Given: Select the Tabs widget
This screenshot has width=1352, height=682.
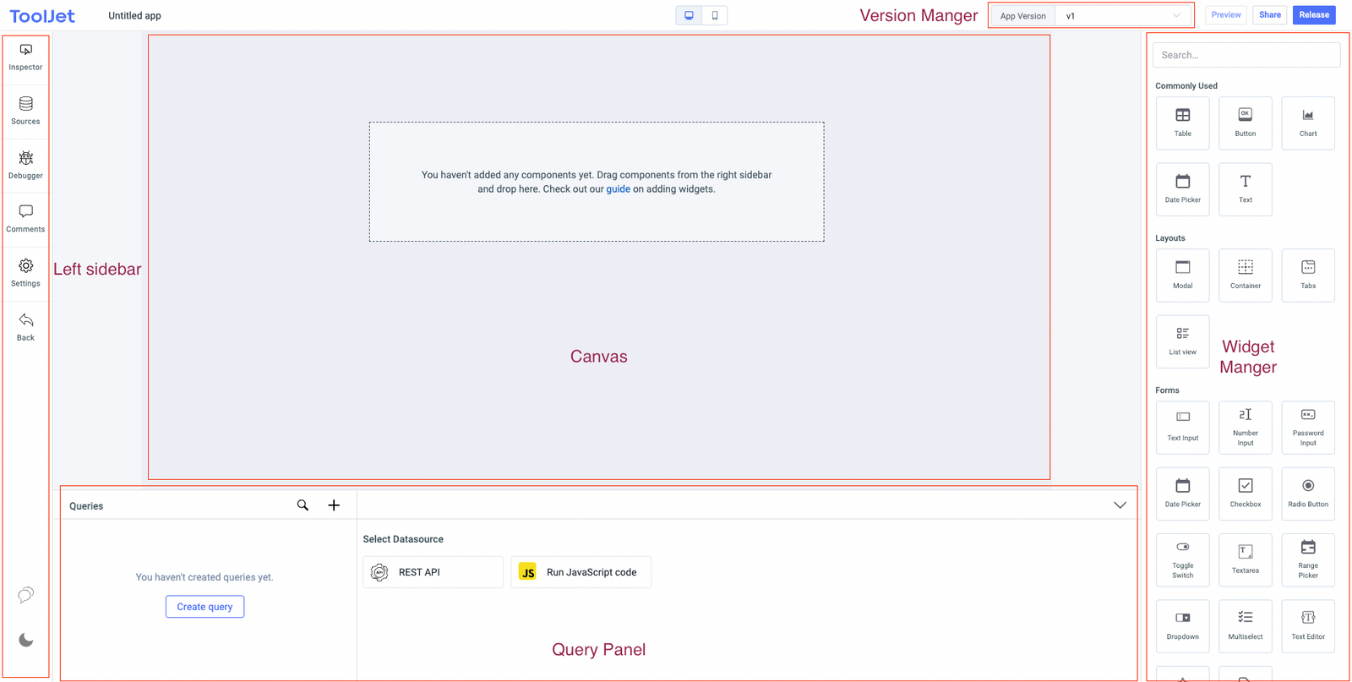Looking at the screenshot, I should tap(1308, 275).
